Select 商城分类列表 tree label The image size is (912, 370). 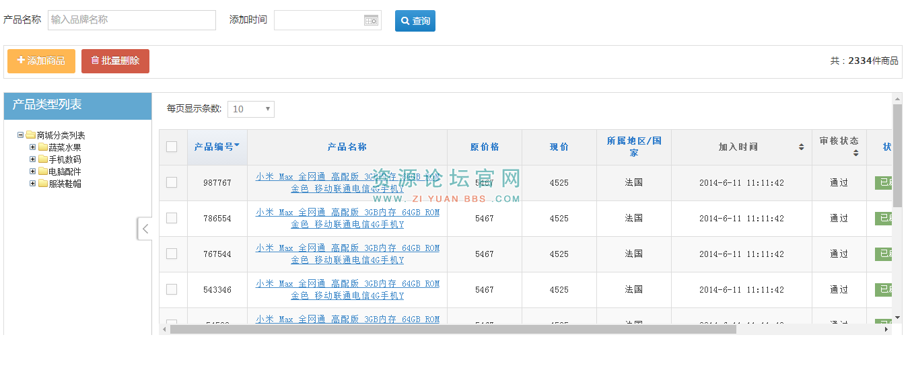(61, 136)
